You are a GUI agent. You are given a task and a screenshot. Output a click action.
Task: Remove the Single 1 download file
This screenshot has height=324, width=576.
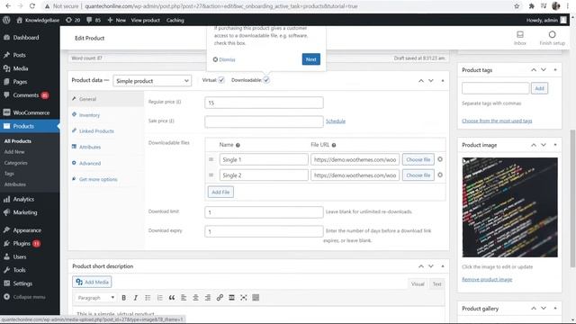pyautogui.click(x=440, y=159)
